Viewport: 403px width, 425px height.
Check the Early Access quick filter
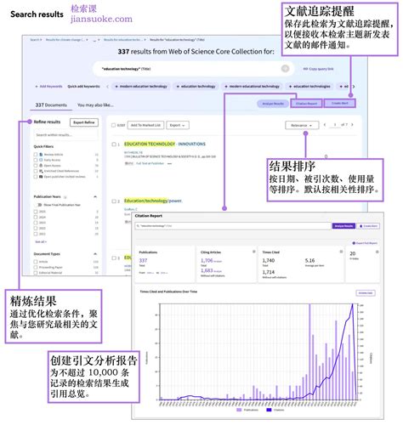pos(36,160)
